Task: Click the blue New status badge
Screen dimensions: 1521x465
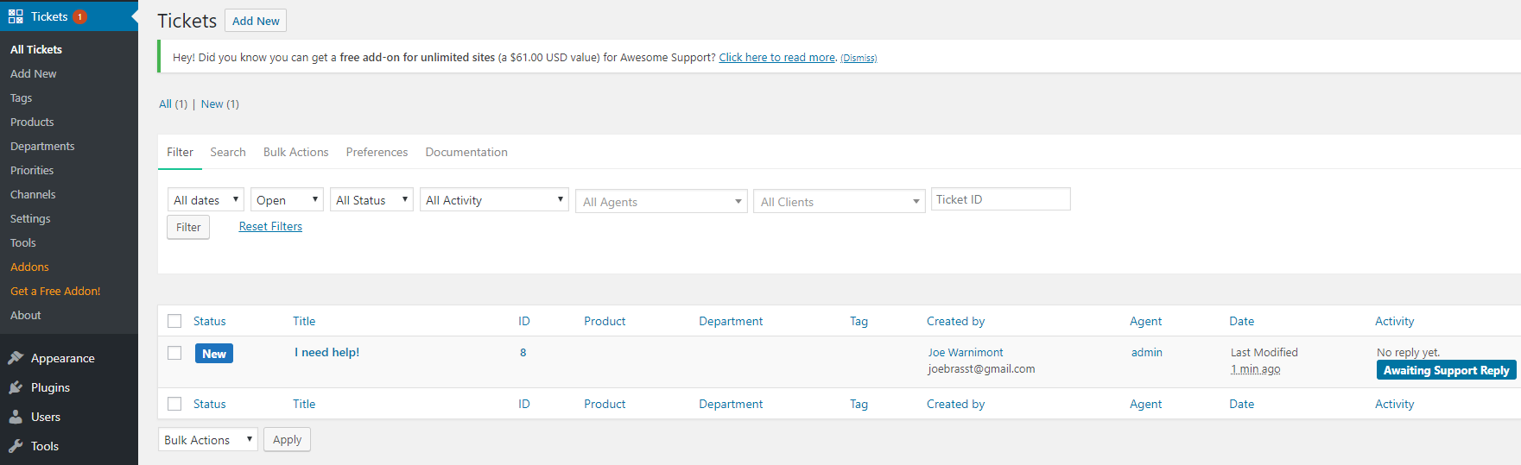Action: 213,354
